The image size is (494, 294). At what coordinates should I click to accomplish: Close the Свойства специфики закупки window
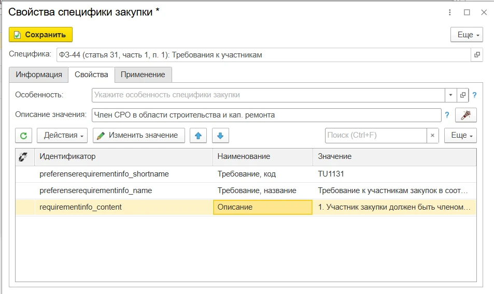pyautogui.click(x=484, y=12)
